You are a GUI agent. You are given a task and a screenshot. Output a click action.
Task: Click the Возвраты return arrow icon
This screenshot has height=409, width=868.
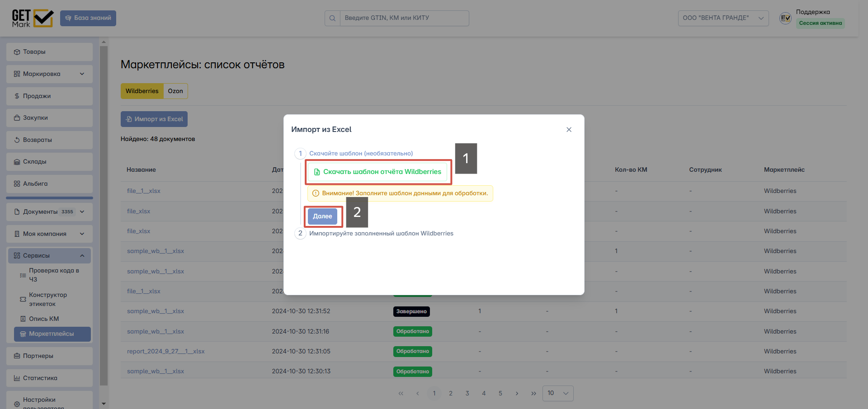(17, 140)
